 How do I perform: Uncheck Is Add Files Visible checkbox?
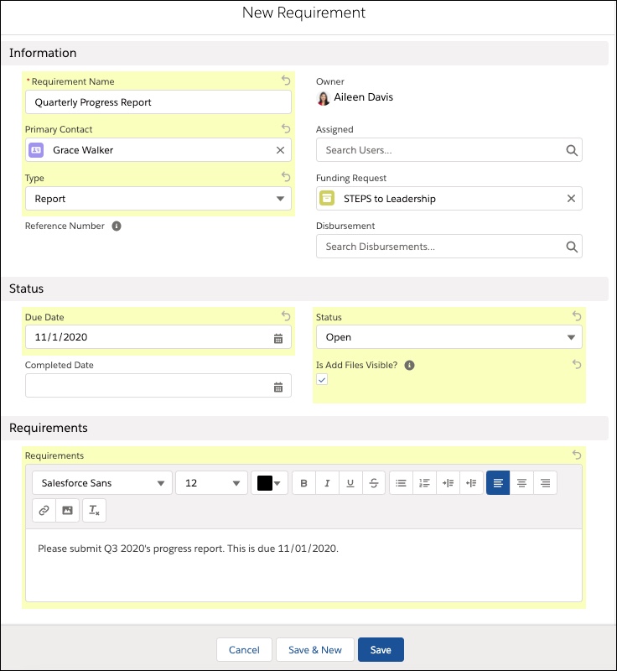click(322, 380)
